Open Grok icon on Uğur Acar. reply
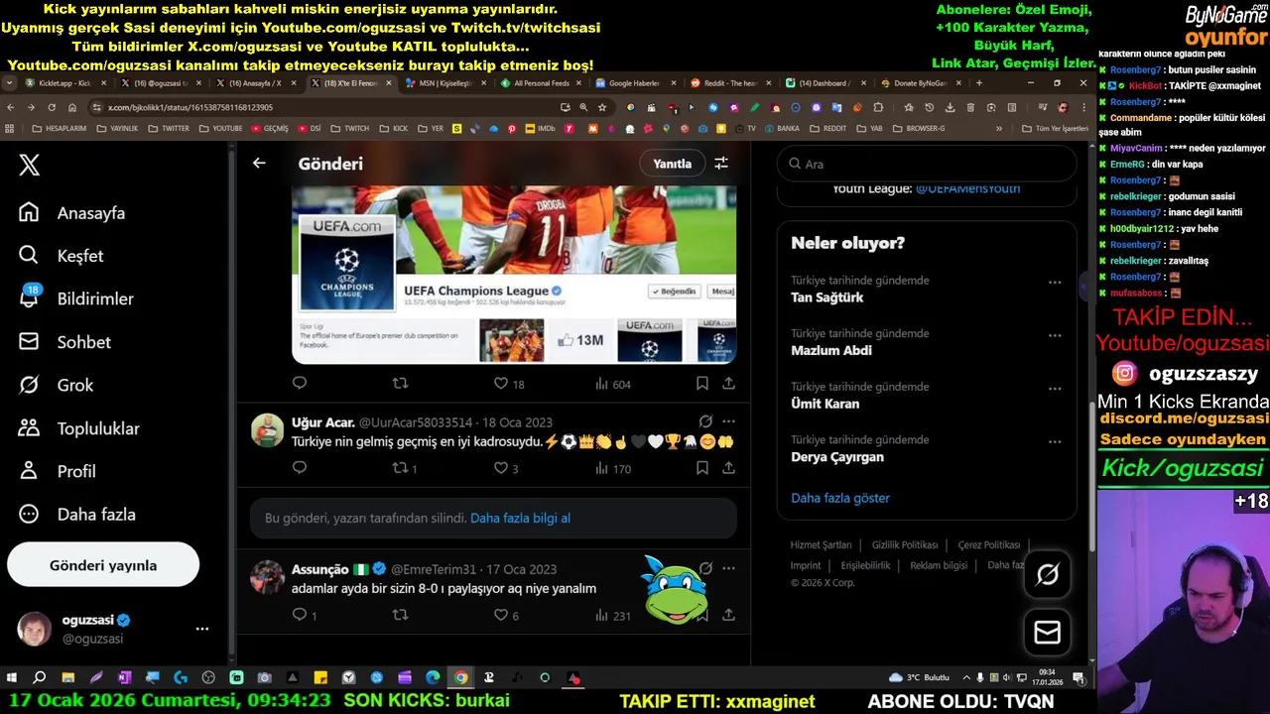The image size is (1270, 714). point(705,421)
